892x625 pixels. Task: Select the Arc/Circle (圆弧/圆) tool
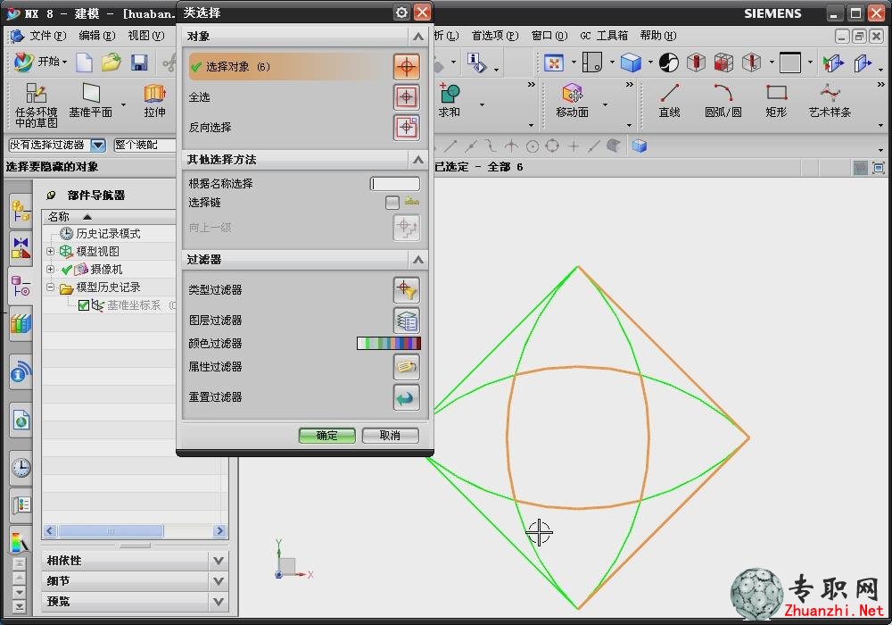[x=723, y=100]
